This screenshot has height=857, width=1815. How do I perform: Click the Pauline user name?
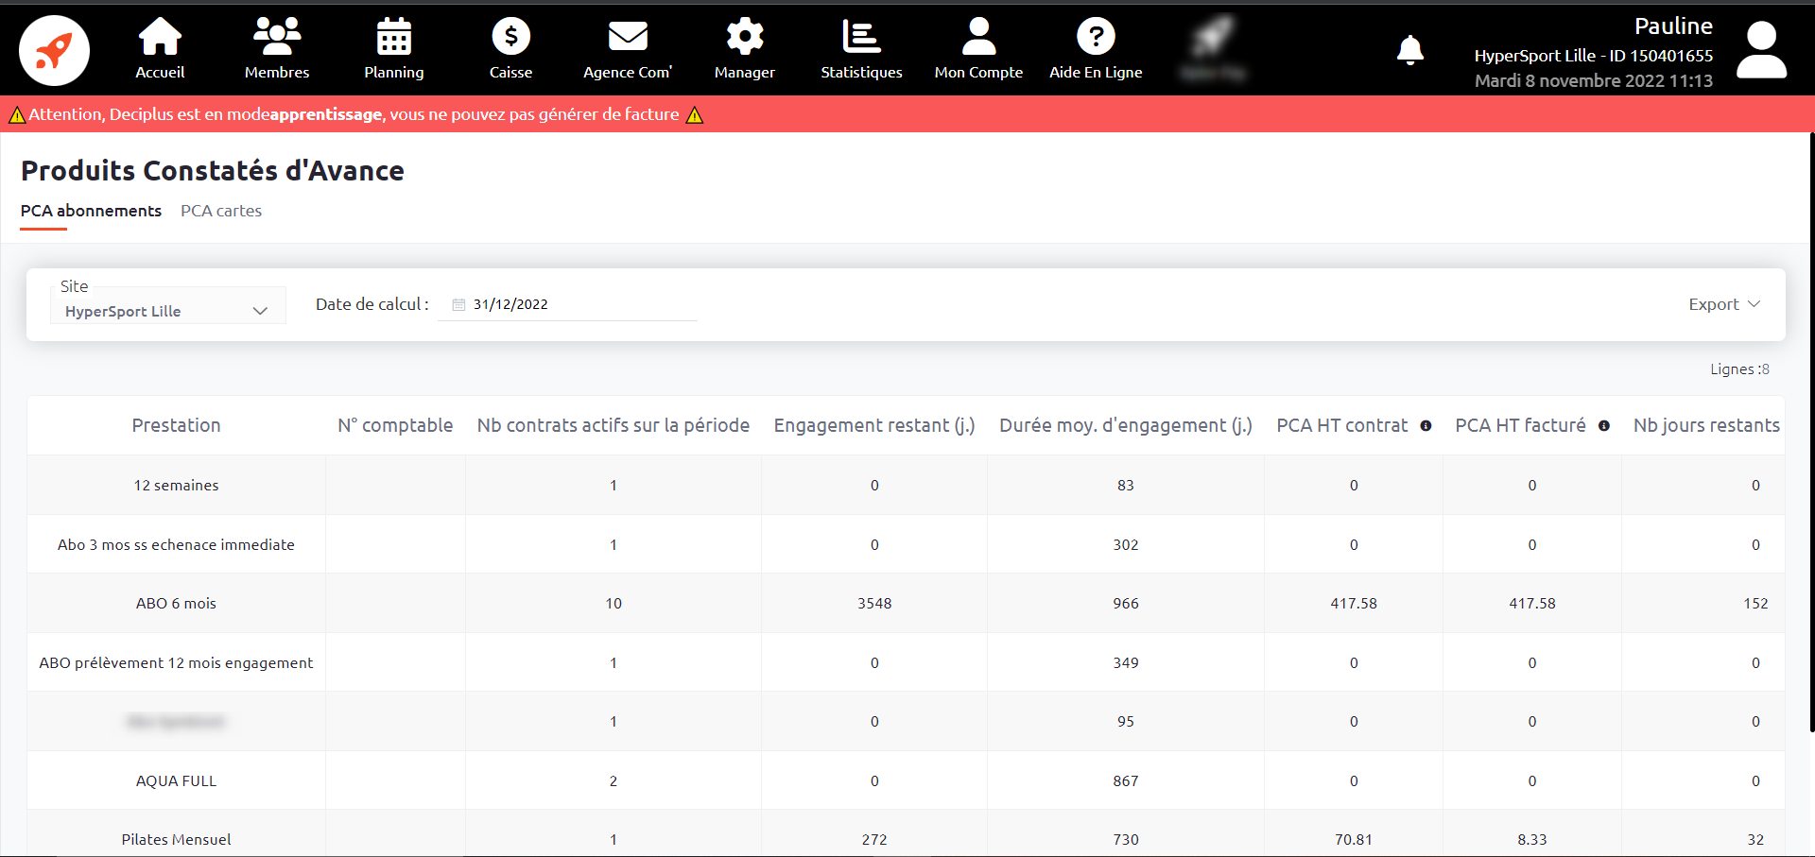(x=1673, y=26)
